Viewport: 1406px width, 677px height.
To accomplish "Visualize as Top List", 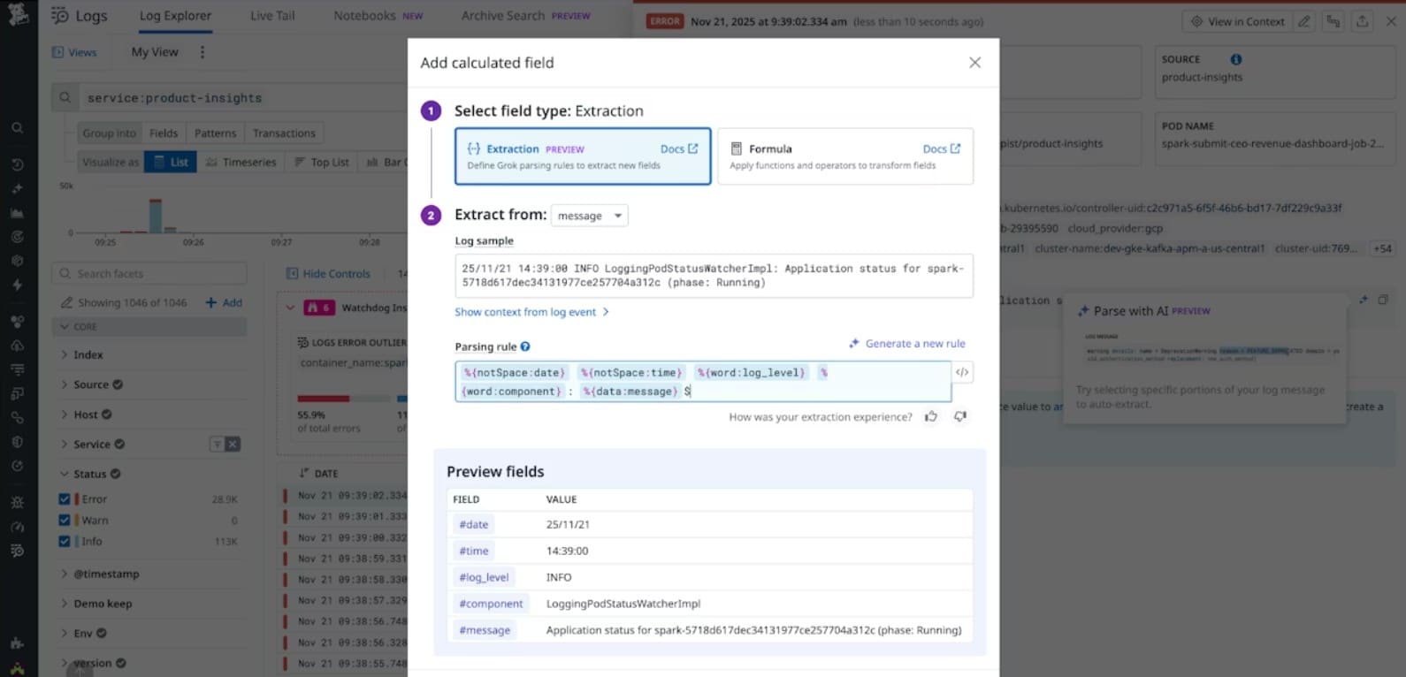I will 322,162.
